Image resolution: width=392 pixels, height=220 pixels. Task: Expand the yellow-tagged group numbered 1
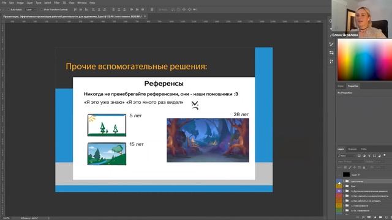tap(344, 205)
